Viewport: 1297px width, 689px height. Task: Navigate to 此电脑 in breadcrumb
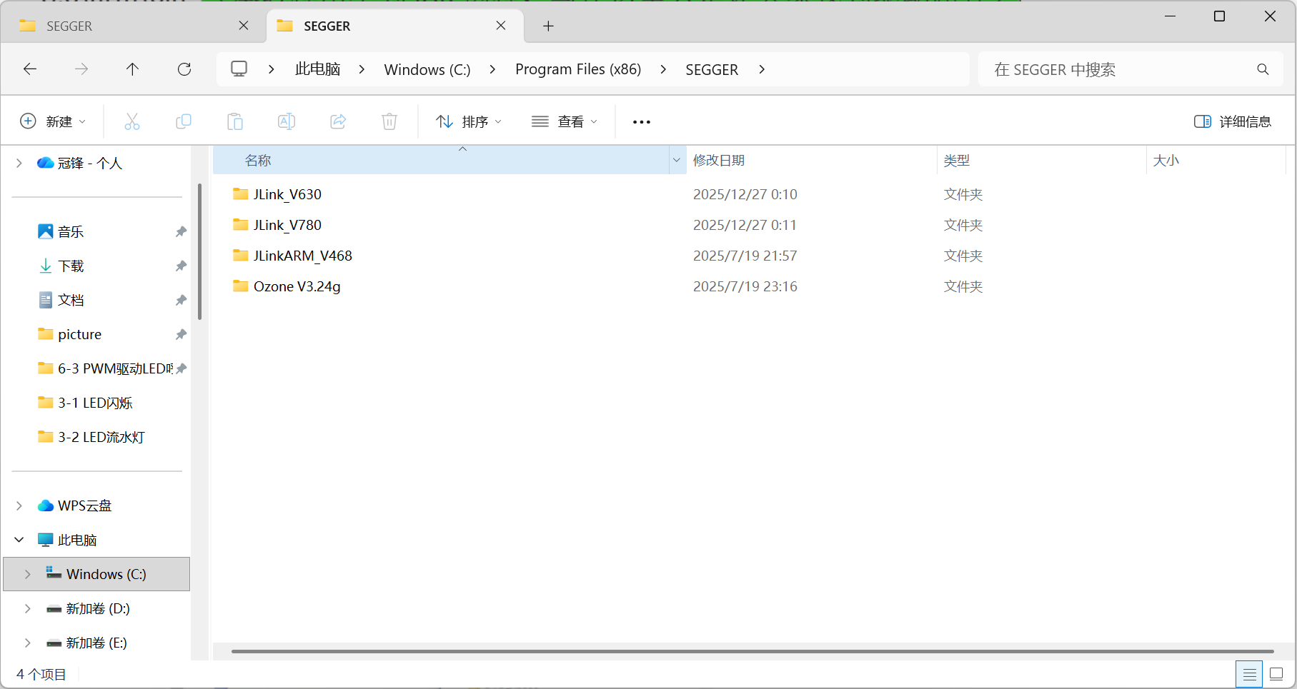tap(318, 69)
